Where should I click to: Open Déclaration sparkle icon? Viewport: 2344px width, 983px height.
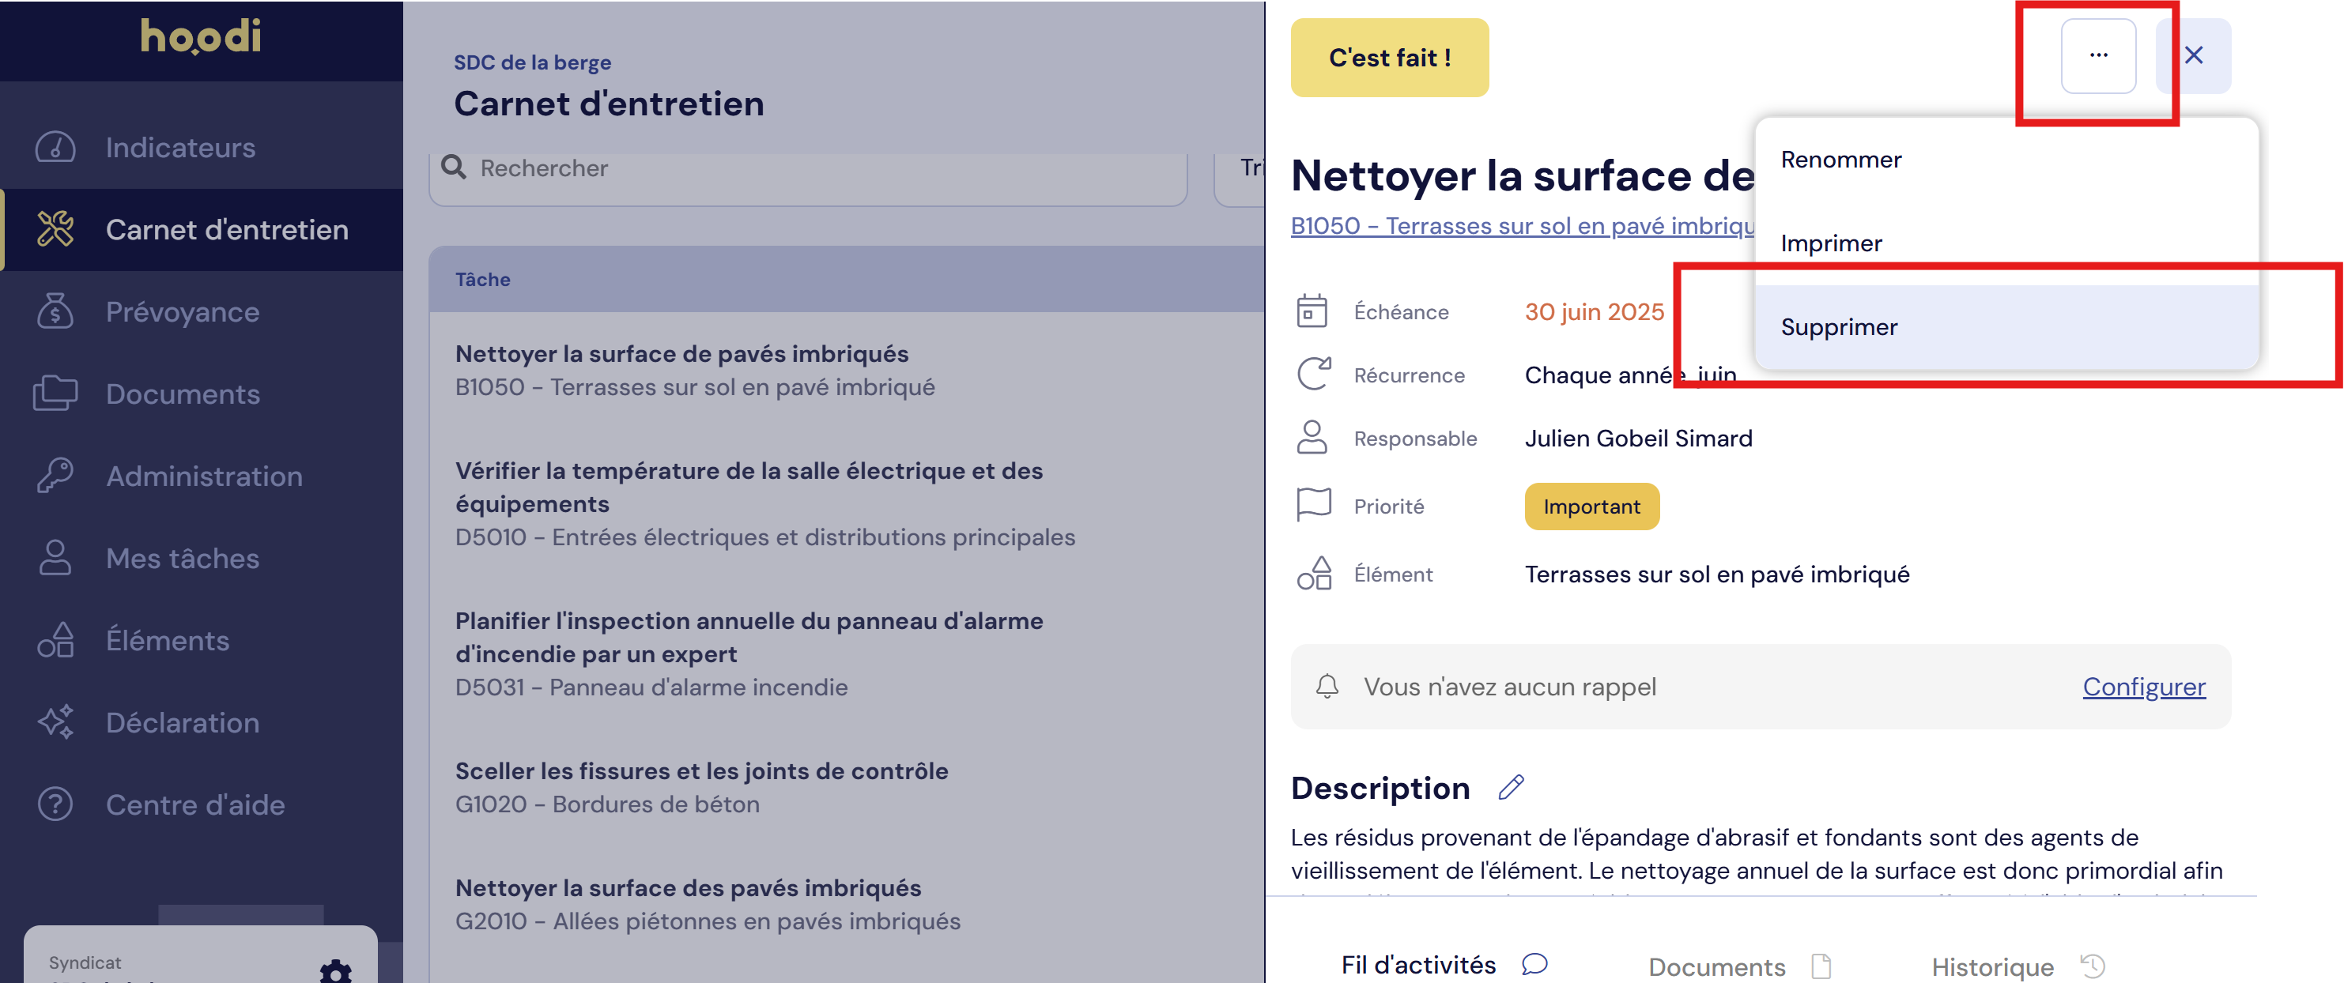[55, 722]
